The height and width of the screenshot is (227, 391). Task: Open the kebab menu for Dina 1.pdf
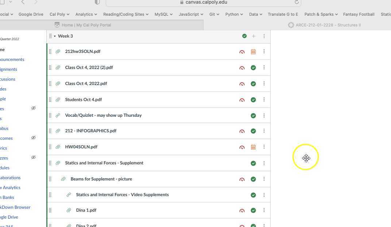(x=264, y=210)
